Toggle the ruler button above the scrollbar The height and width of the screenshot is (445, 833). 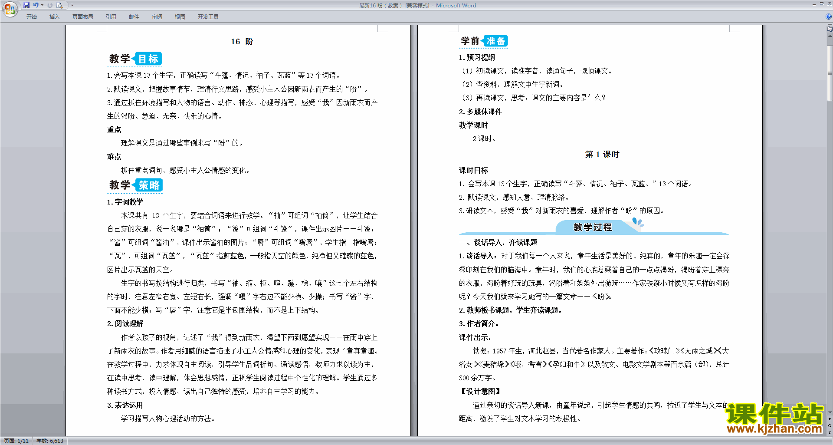tap(830, 29)
